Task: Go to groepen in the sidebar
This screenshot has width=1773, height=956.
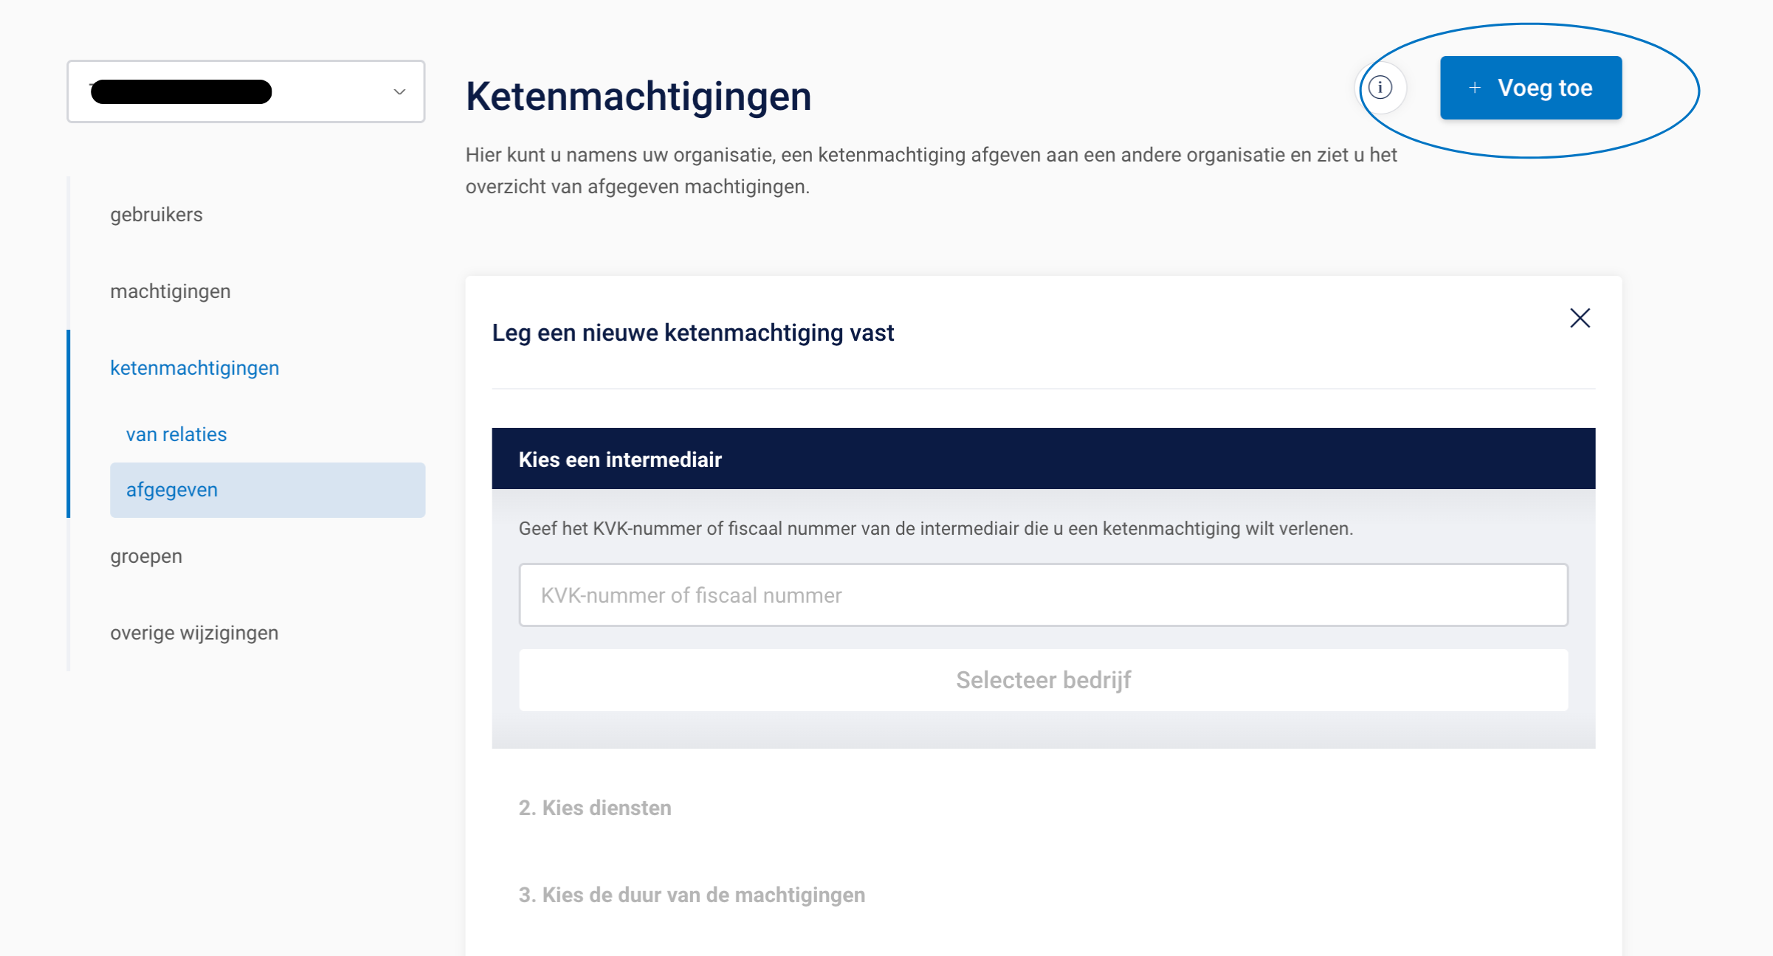Action: [146, 556]
